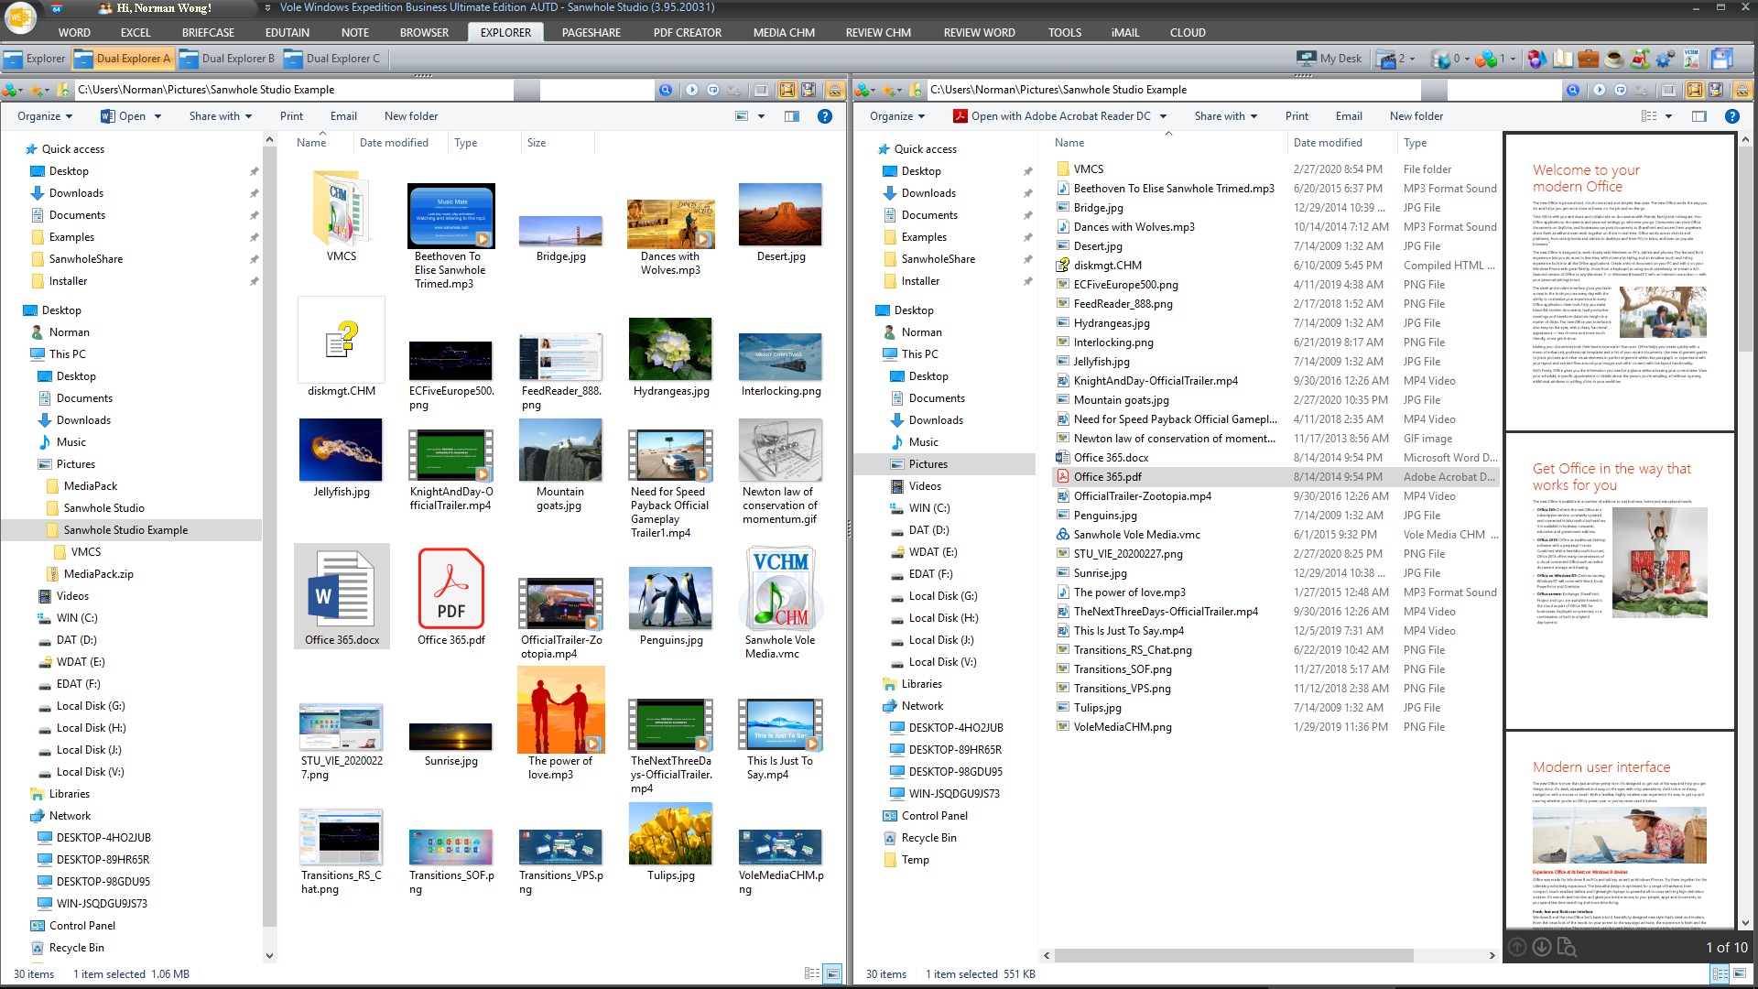Click the blue gear settings icon
This screenshot has height=989, width=1758.
1666,59
